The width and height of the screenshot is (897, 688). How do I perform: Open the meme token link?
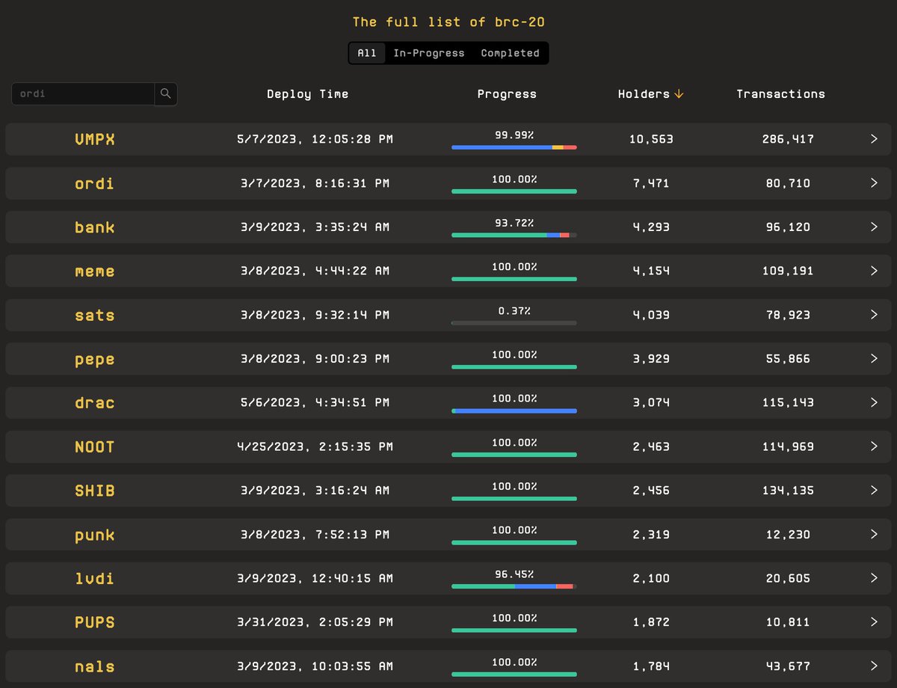click(x=95, y=271)
